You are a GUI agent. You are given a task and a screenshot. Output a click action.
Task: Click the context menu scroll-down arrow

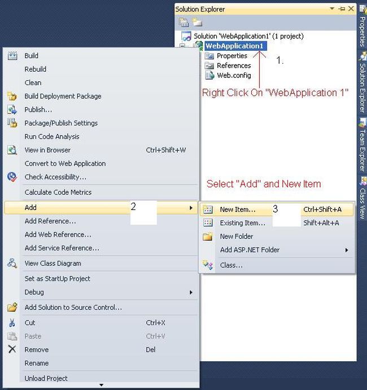101,385
